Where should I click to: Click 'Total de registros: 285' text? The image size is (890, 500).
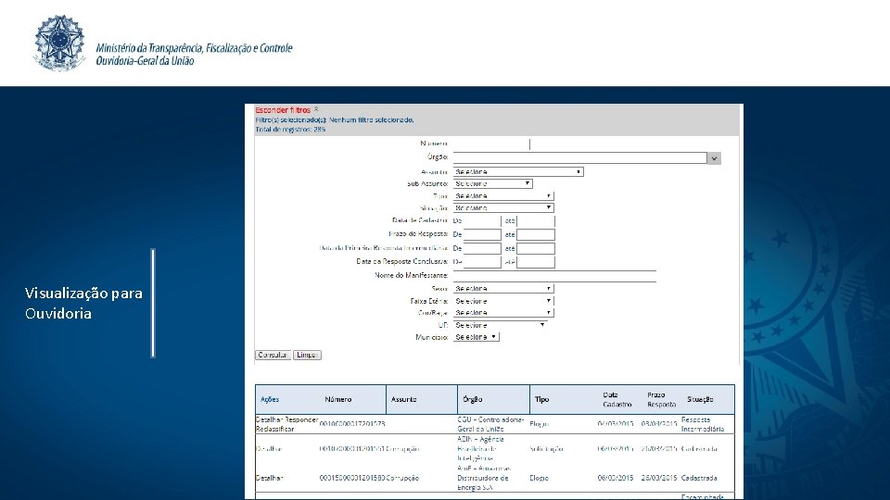pyautogui.click(x=290, y=130)
